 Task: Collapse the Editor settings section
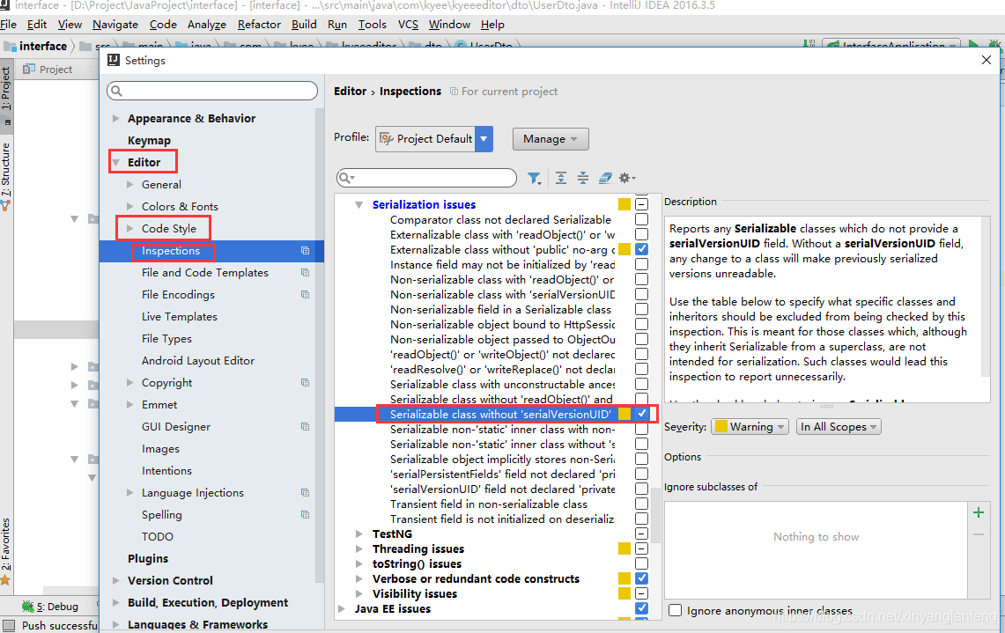[x=116, y=163]
